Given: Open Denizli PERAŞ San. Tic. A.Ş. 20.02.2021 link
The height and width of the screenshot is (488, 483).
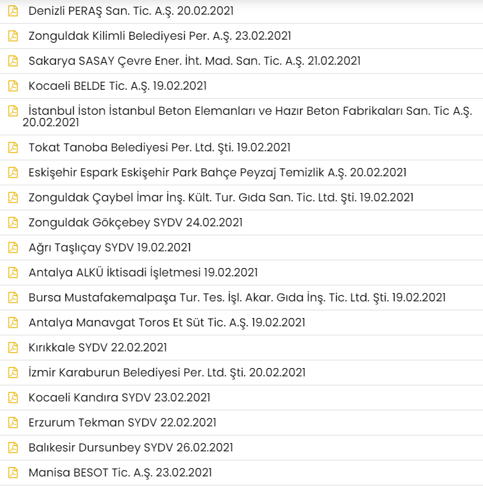Looking at the screenshot, I should point(131,11).
